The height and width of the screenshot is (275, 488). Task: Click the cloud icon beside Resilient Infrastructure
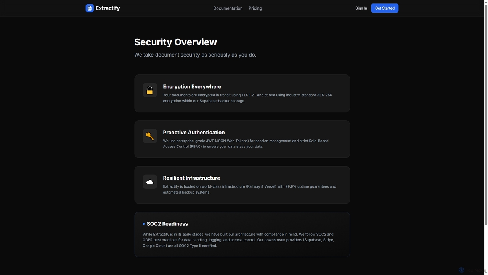click(x=150, y=182)
